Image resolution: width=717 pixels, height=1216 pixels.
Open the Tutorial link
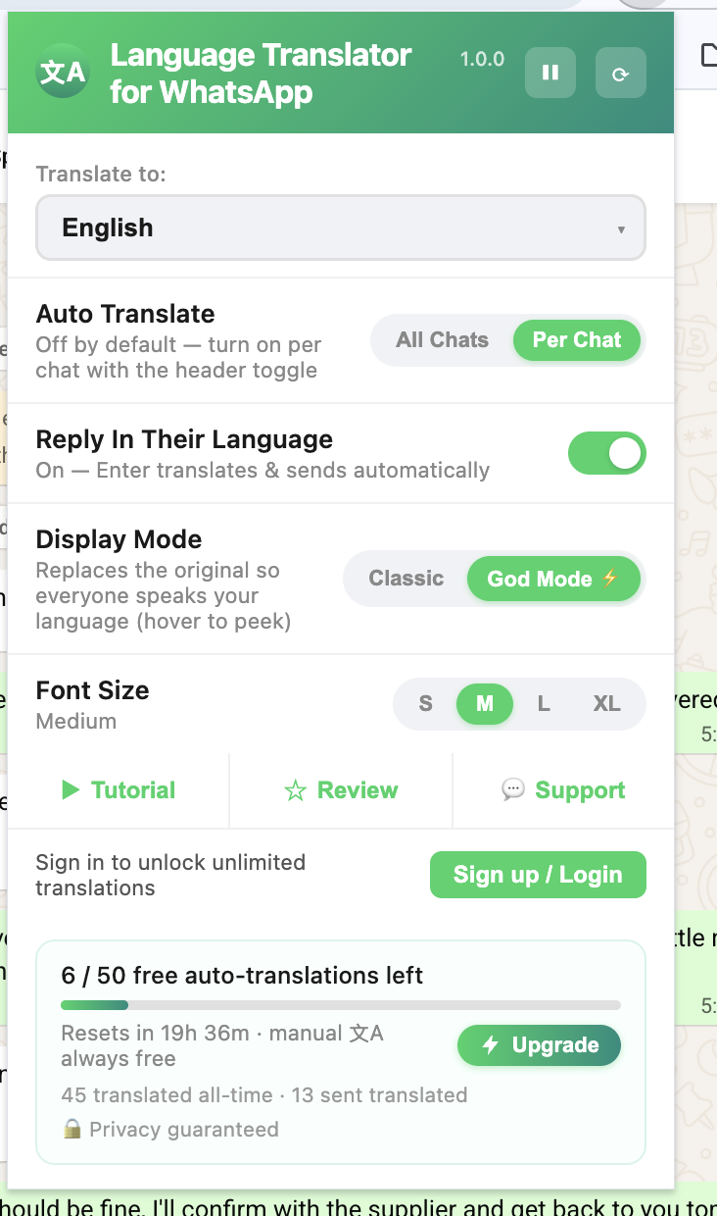pyautogui.click(x=119, y=790)
